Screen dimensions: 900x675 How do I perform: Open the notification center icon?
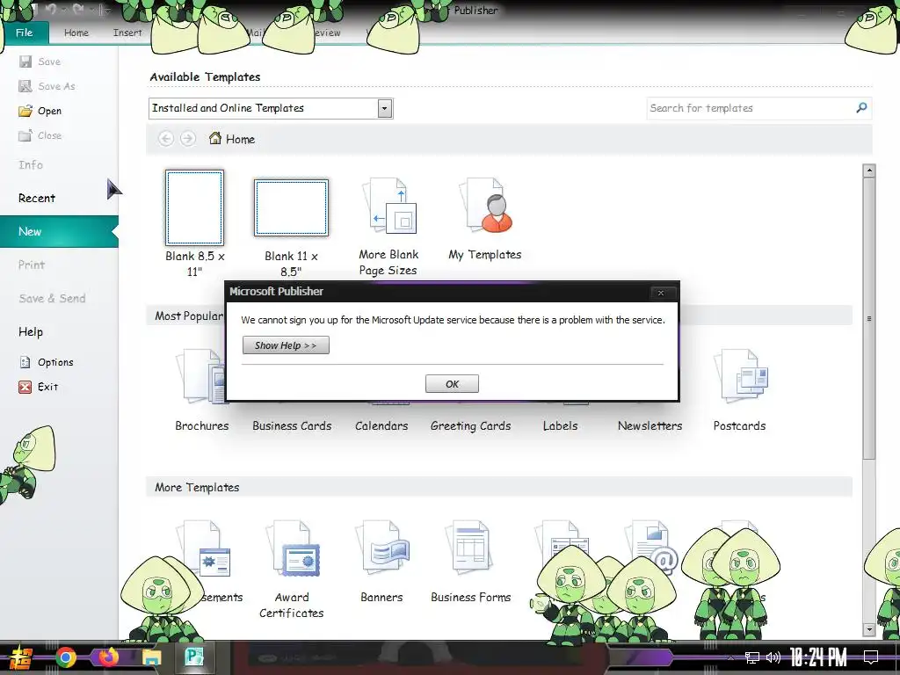[x=871, y=657]
